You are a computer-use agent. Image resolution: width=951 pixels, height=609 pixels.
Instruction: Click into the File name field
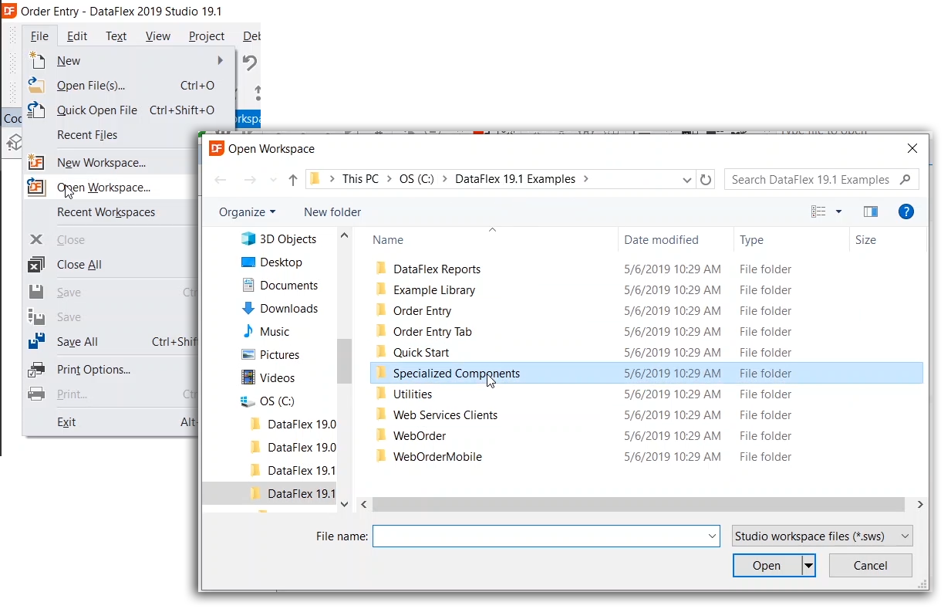pyautogui.click(x=540, y=536)
